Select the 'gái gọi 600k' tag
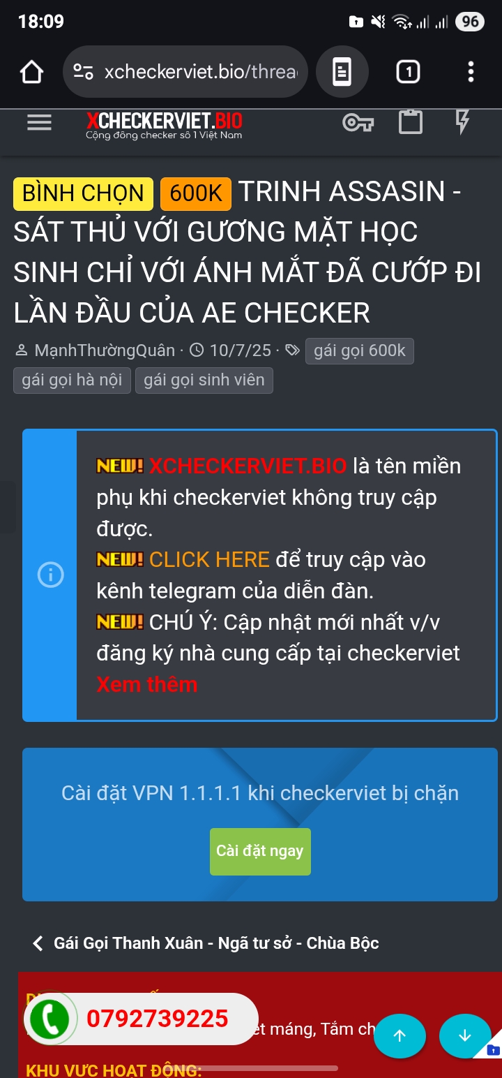 coord(360,350)
